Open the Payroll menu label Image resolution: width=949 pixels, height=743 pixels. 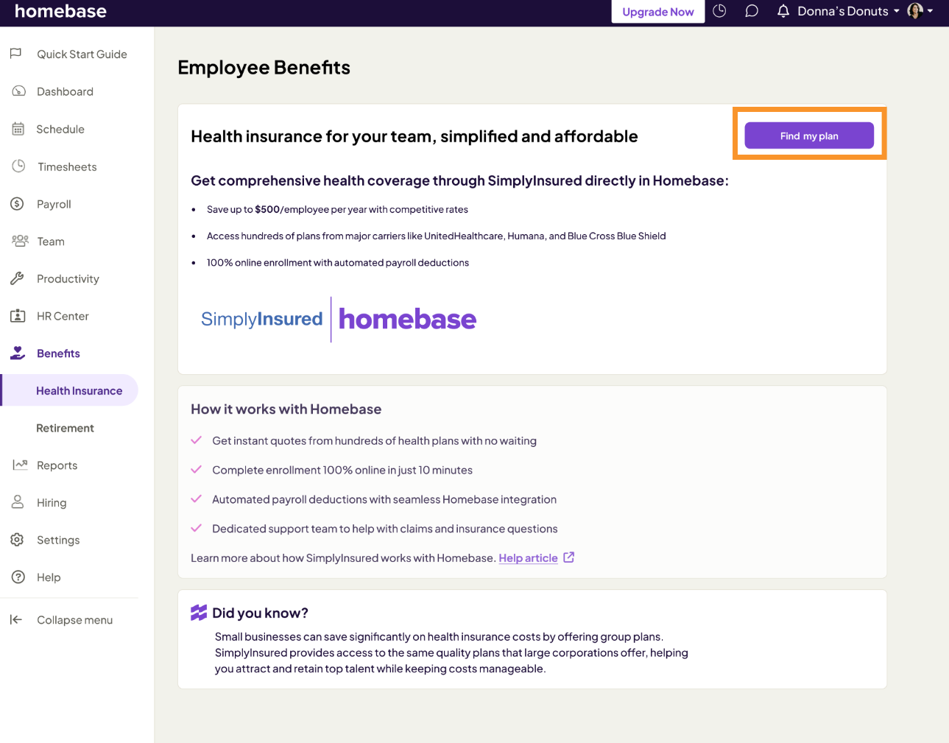pos(54,204)
